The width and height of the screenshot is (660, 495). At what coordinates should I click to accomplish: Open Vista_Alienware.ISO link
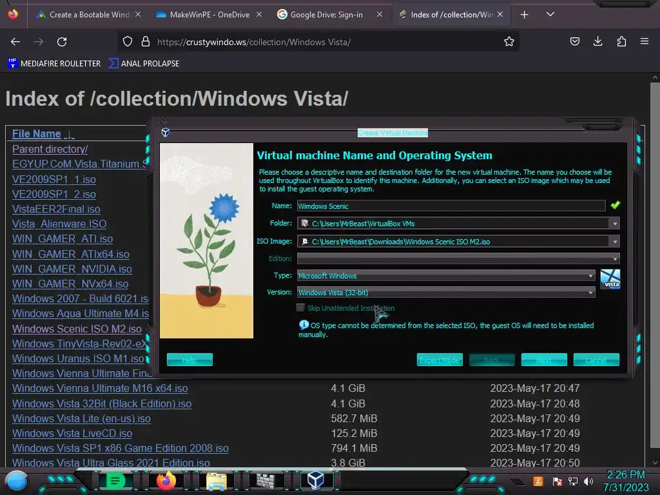click(x=59, y=224)
